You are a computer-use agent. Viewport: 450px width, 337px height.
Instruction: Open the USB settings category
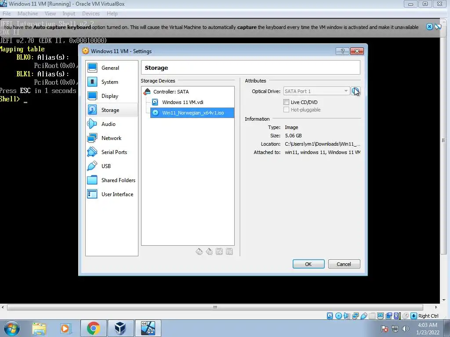[x=112, y=166]
